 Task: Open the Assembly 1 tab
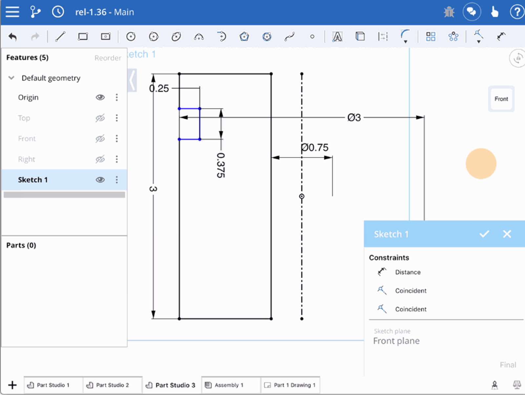click(x=229, y=385)
